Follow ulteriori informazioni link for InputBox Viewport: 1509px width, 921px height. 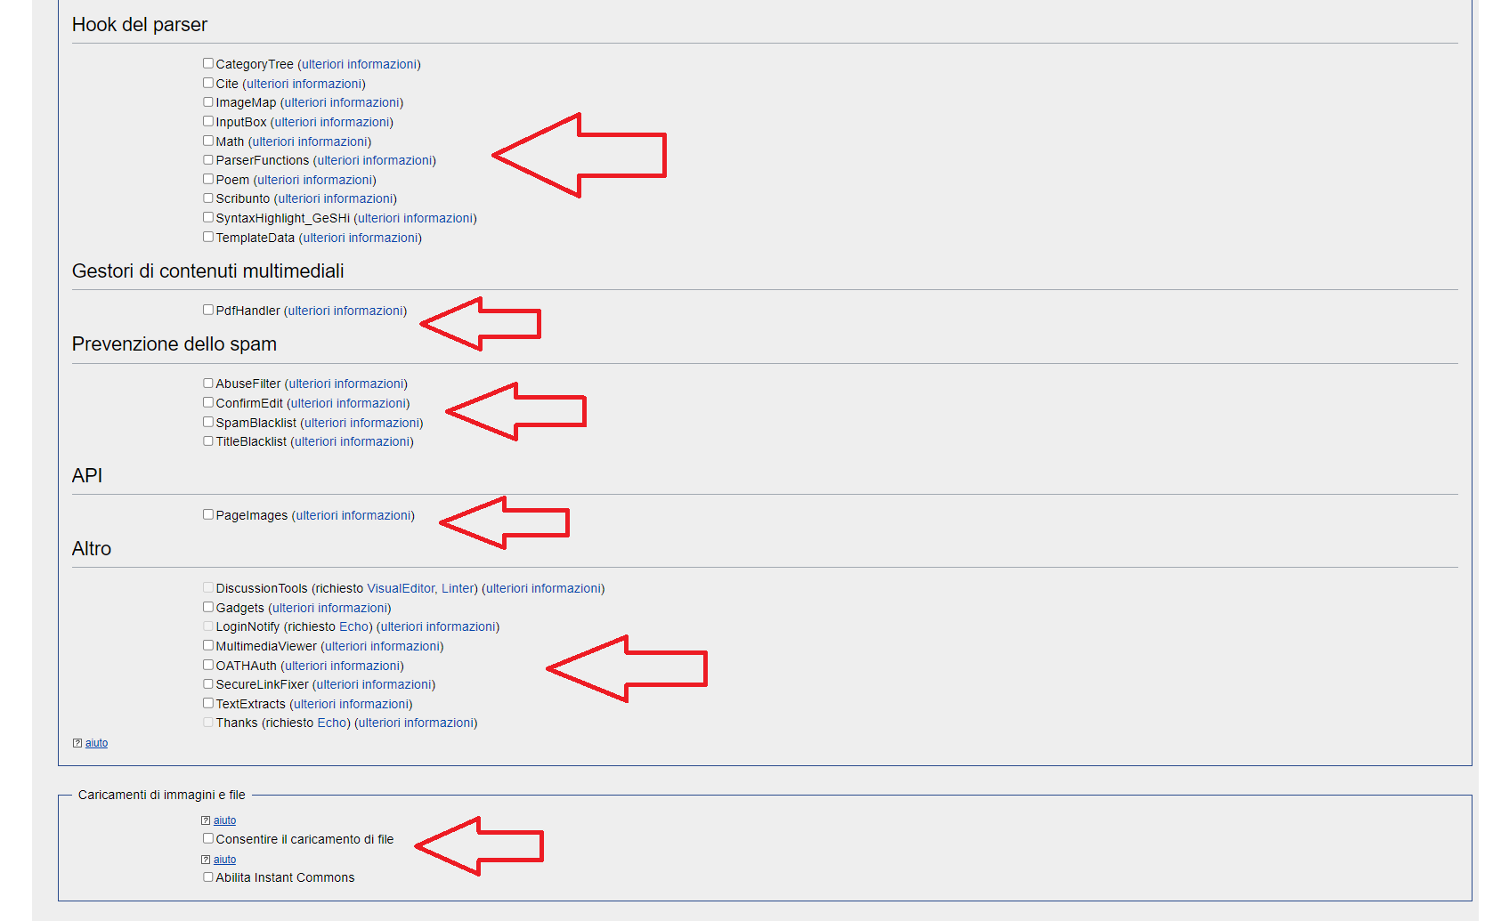[x=332, y=122]
